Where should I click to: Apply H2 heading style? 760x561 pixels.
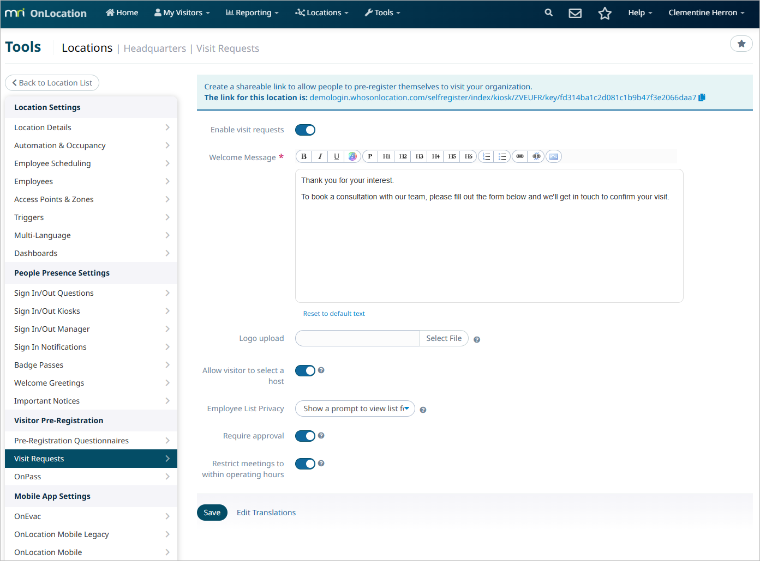[x=403, y=156]
